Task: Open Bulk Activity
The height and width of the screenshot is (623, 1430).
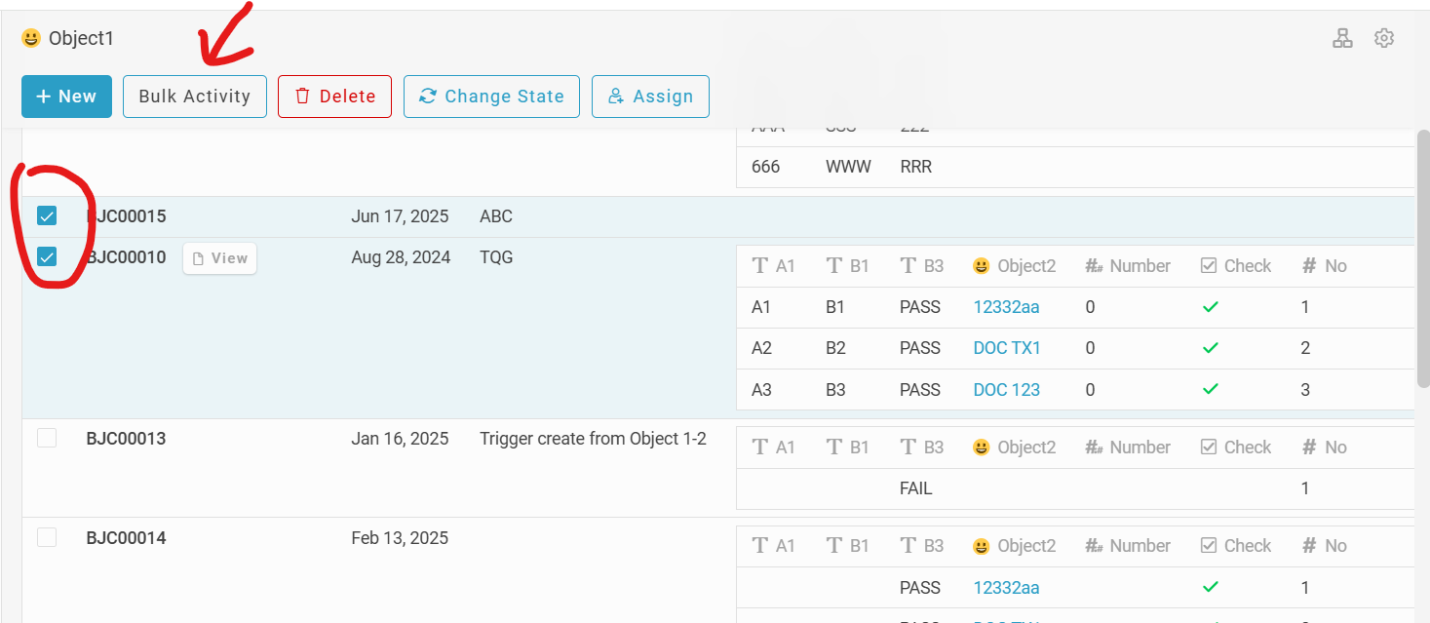Action: click(x=194, y=97)
